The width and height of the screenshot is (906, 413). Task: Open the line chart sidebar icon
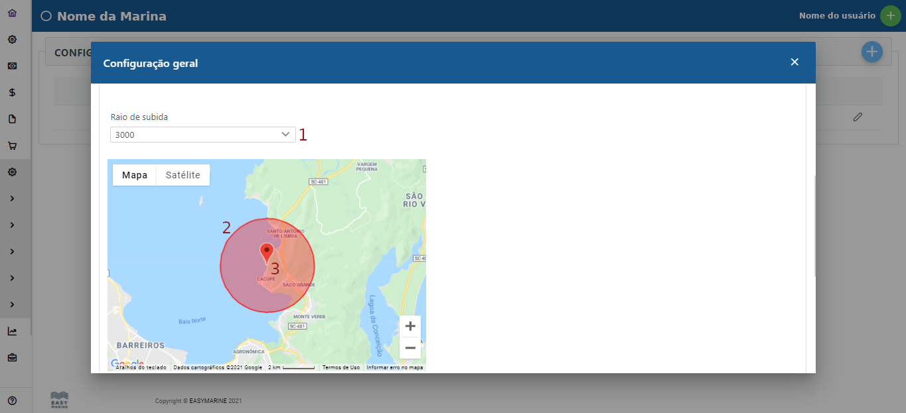[12, 331]
